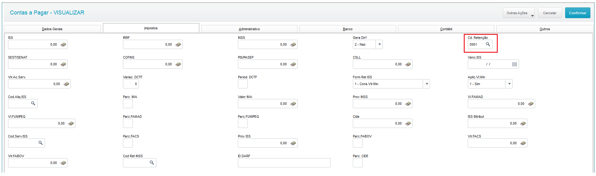Image resolution: width=596 pixels, height=176 pixels.
Task: Select the Impostos tab
Action: (151, 28)
